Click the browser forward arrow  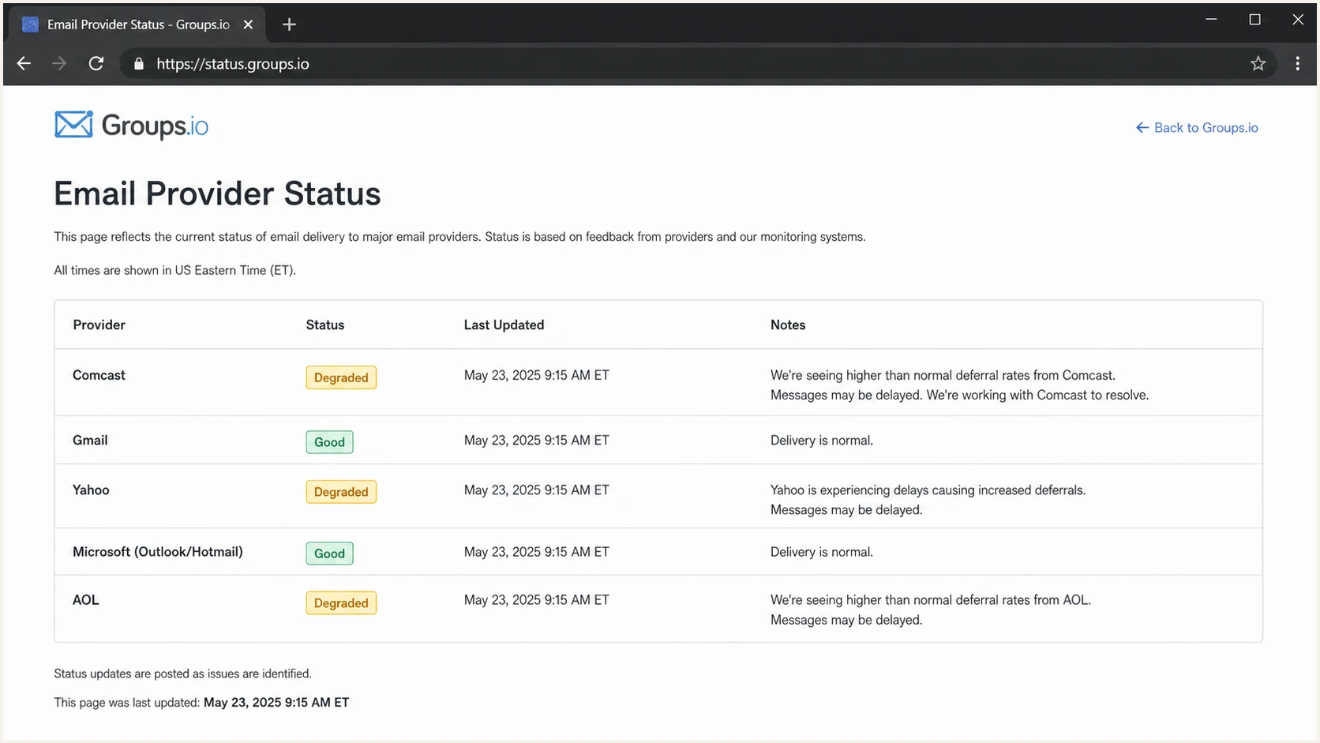coord(59,64)
